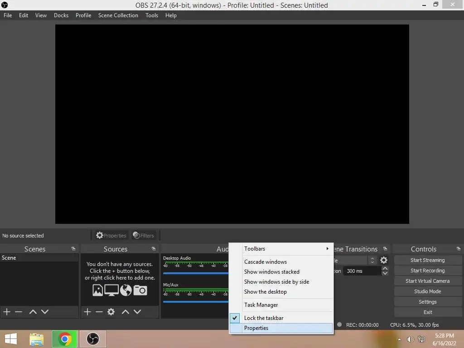Click the black preview canvas

coord(232,124)
